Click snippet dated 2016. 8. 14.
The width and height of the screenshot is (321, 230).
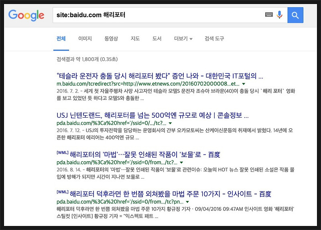175,173
